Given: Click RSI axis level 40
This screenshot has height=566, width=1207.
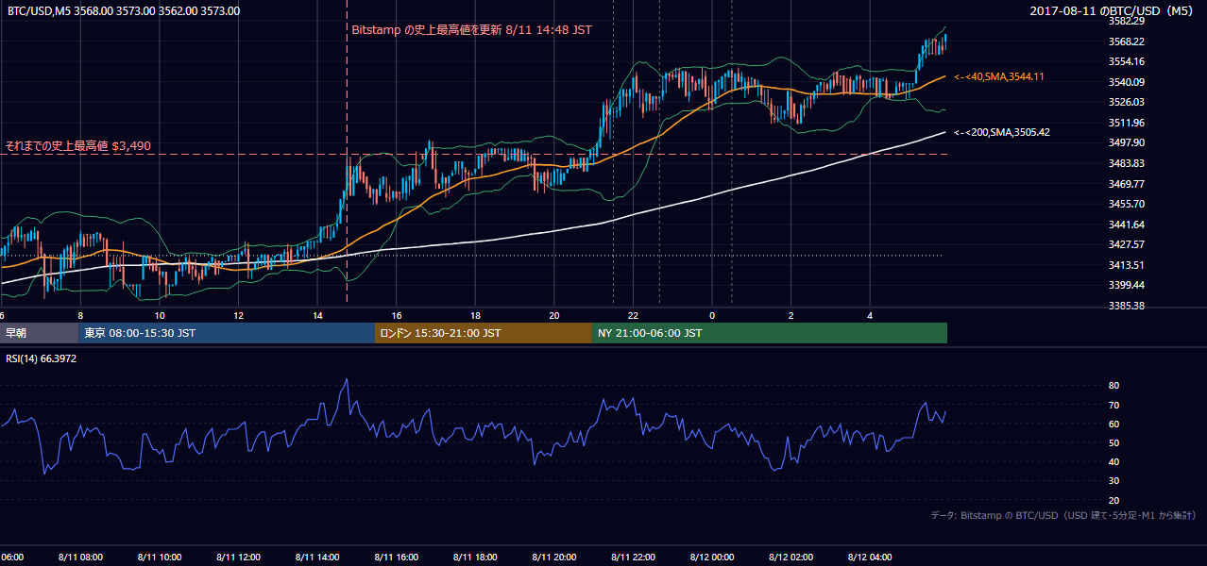Looking at the screenshot, I should [x=1113, y=461].
